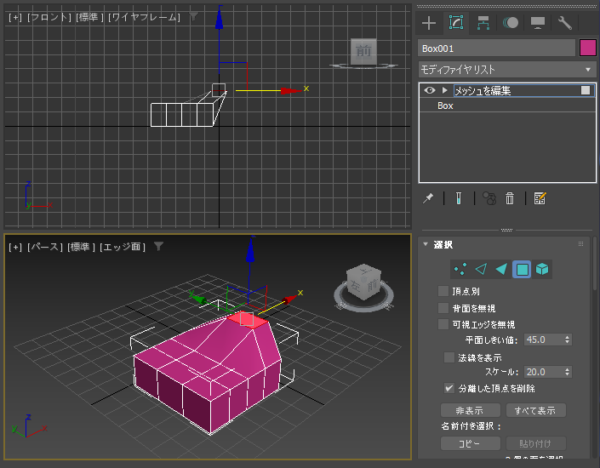Open front viewport [+] menu

click(15, 17)
